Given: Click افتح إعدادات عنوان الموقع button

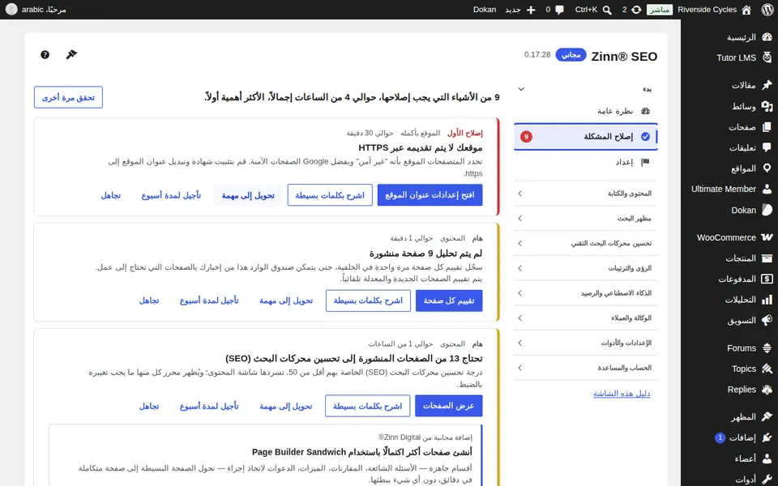Looking at the screenshot, I should click(430, 195).
